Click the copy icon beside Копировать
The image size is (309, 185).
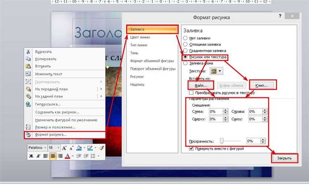(x=28, y=59)
